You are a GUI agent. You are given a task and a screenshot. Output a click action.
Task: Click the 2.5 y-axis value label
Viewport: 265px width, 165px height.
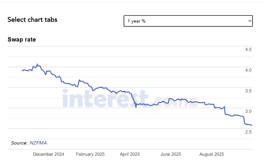[248, 132]
